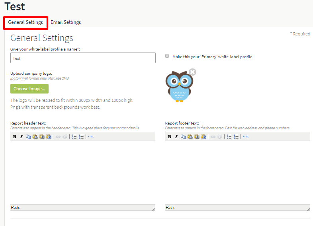Toggle Bold in the footer text toolbar

coord(170,136)
